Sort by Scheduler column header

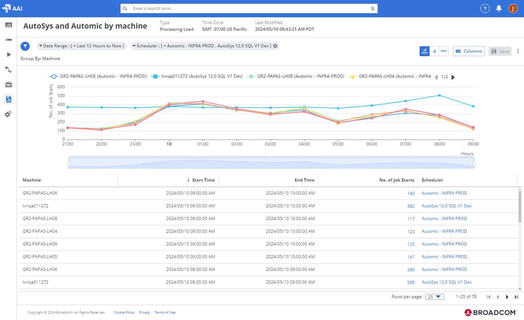432,180
